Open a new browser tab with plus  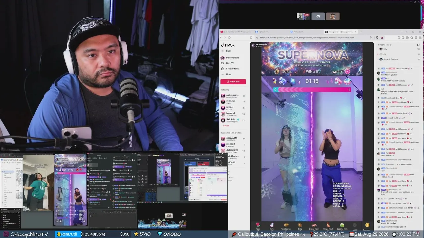pos(361,32)
